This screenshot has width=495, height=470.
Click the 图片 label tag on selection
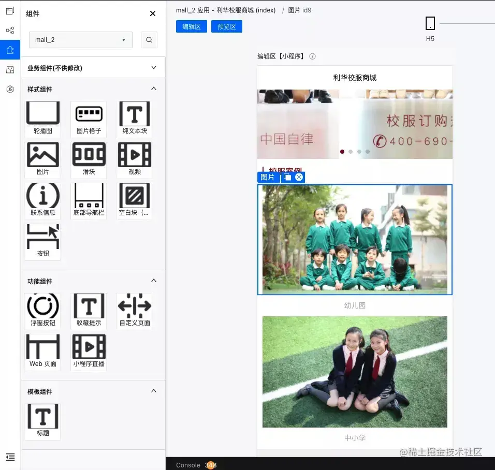coord(268,177)
